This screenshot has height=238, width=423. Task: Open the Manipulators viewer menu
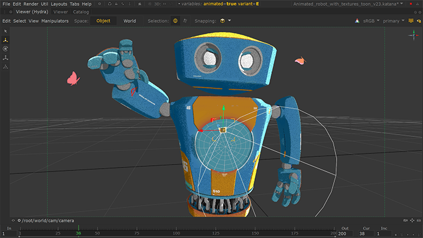tap(55, 21)
